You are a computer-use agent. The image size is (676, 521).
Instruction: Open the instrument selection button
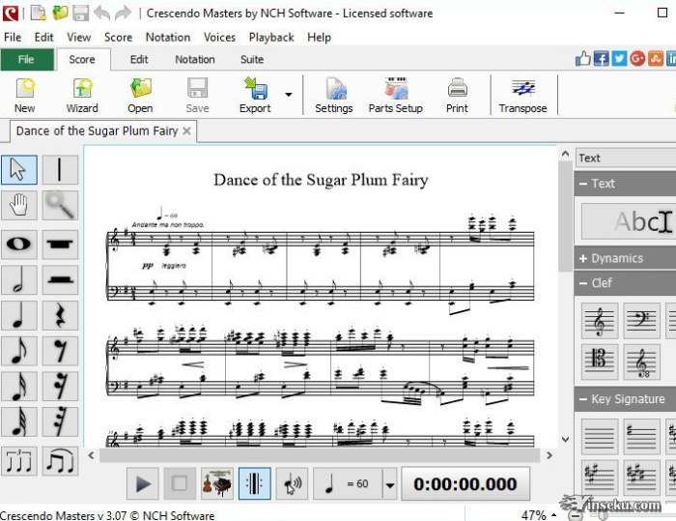[x=217, y=484]
